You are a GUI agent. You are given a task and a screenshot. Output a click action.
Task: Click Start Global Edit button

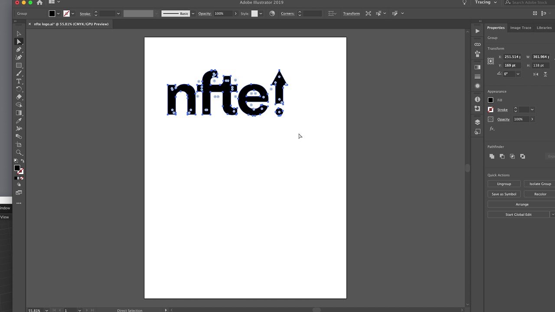519,214
